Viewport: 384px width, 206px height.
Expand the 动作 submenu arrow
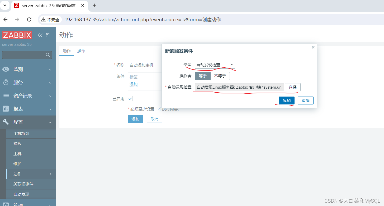pyautogui.click(x=50, y=174)
